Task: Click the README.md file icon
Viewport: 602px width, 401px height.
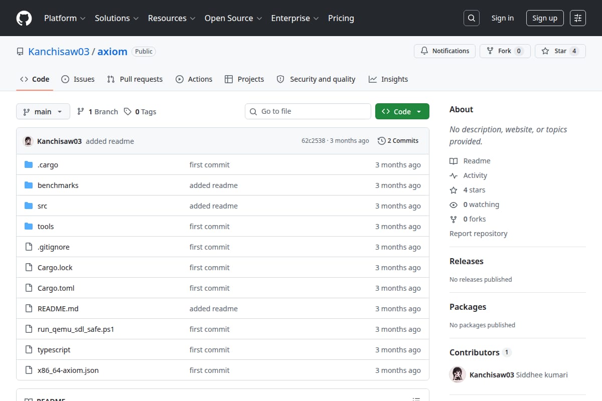Action: 29,309
